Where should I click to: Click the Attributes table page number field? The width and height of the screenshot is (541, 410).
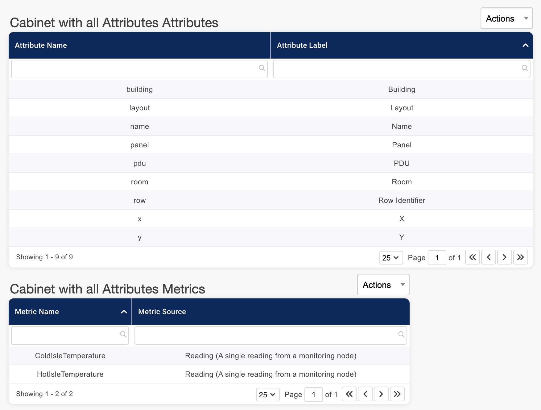click(436, 258)
